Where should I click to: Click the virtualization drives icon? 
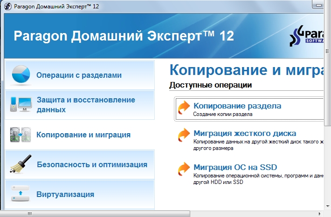tap(20, 193)
